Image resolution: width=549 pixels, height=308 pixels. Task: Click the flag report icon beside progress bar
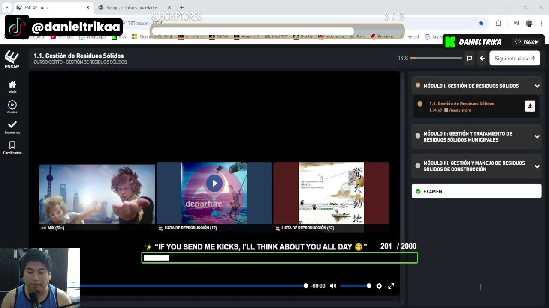tap(469, 58)
